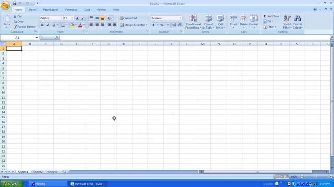Open Sort & Filter menu
Image resolution: width=334 pixels, height=187 pixels.
click(287, 22)
